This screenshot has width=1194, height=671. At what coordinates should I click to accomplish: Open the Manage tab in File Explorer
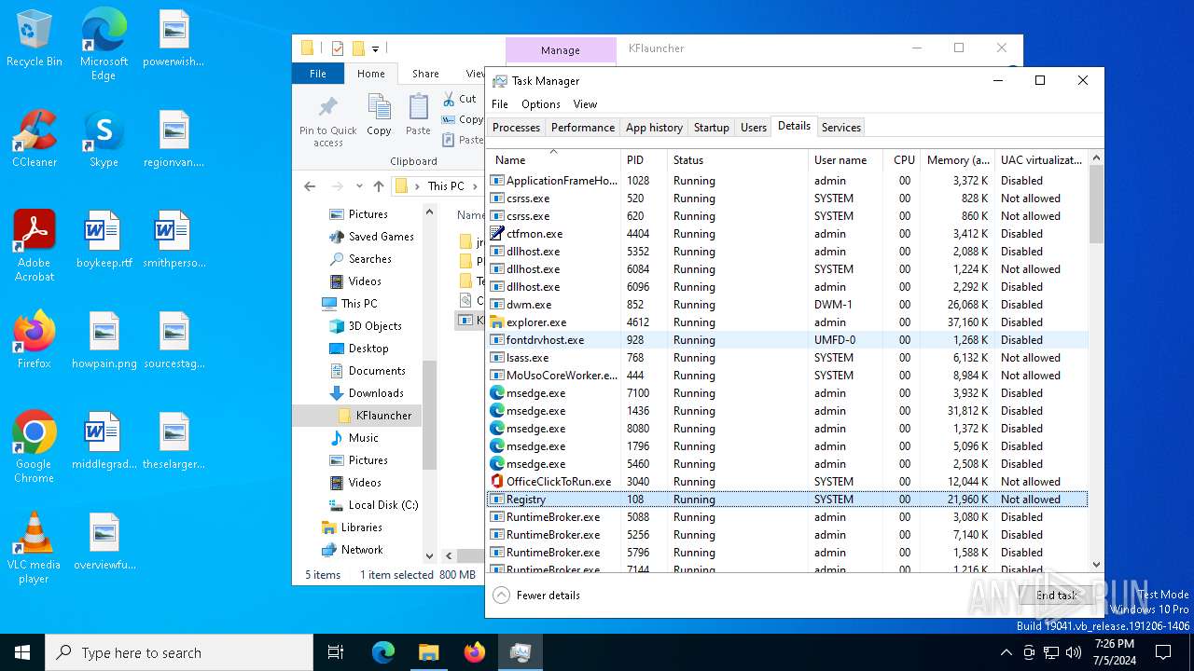560,50
